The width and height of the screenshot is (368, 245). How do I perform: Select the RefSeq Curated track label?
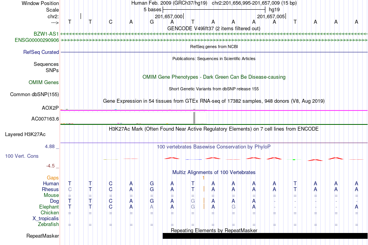point(41,52)
